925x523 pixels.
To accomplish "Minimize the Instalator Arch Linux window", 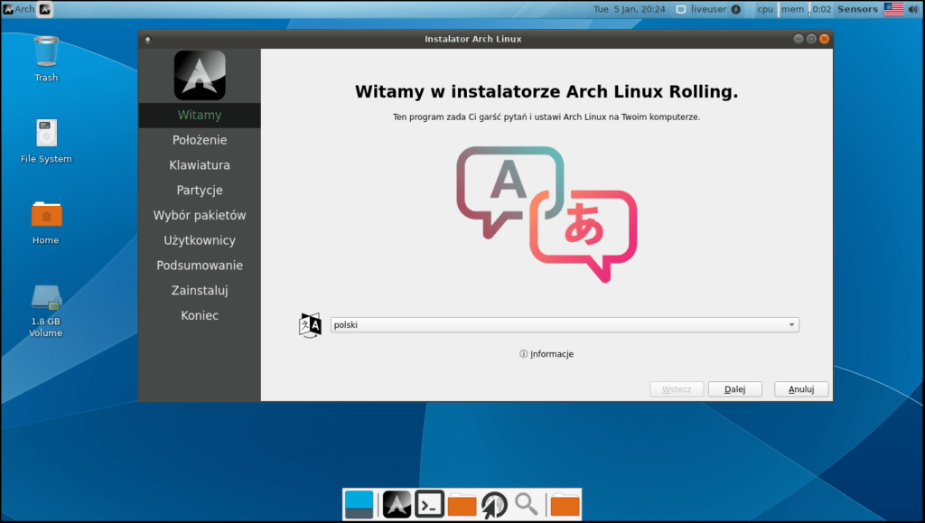I will (x=799, y=39).
